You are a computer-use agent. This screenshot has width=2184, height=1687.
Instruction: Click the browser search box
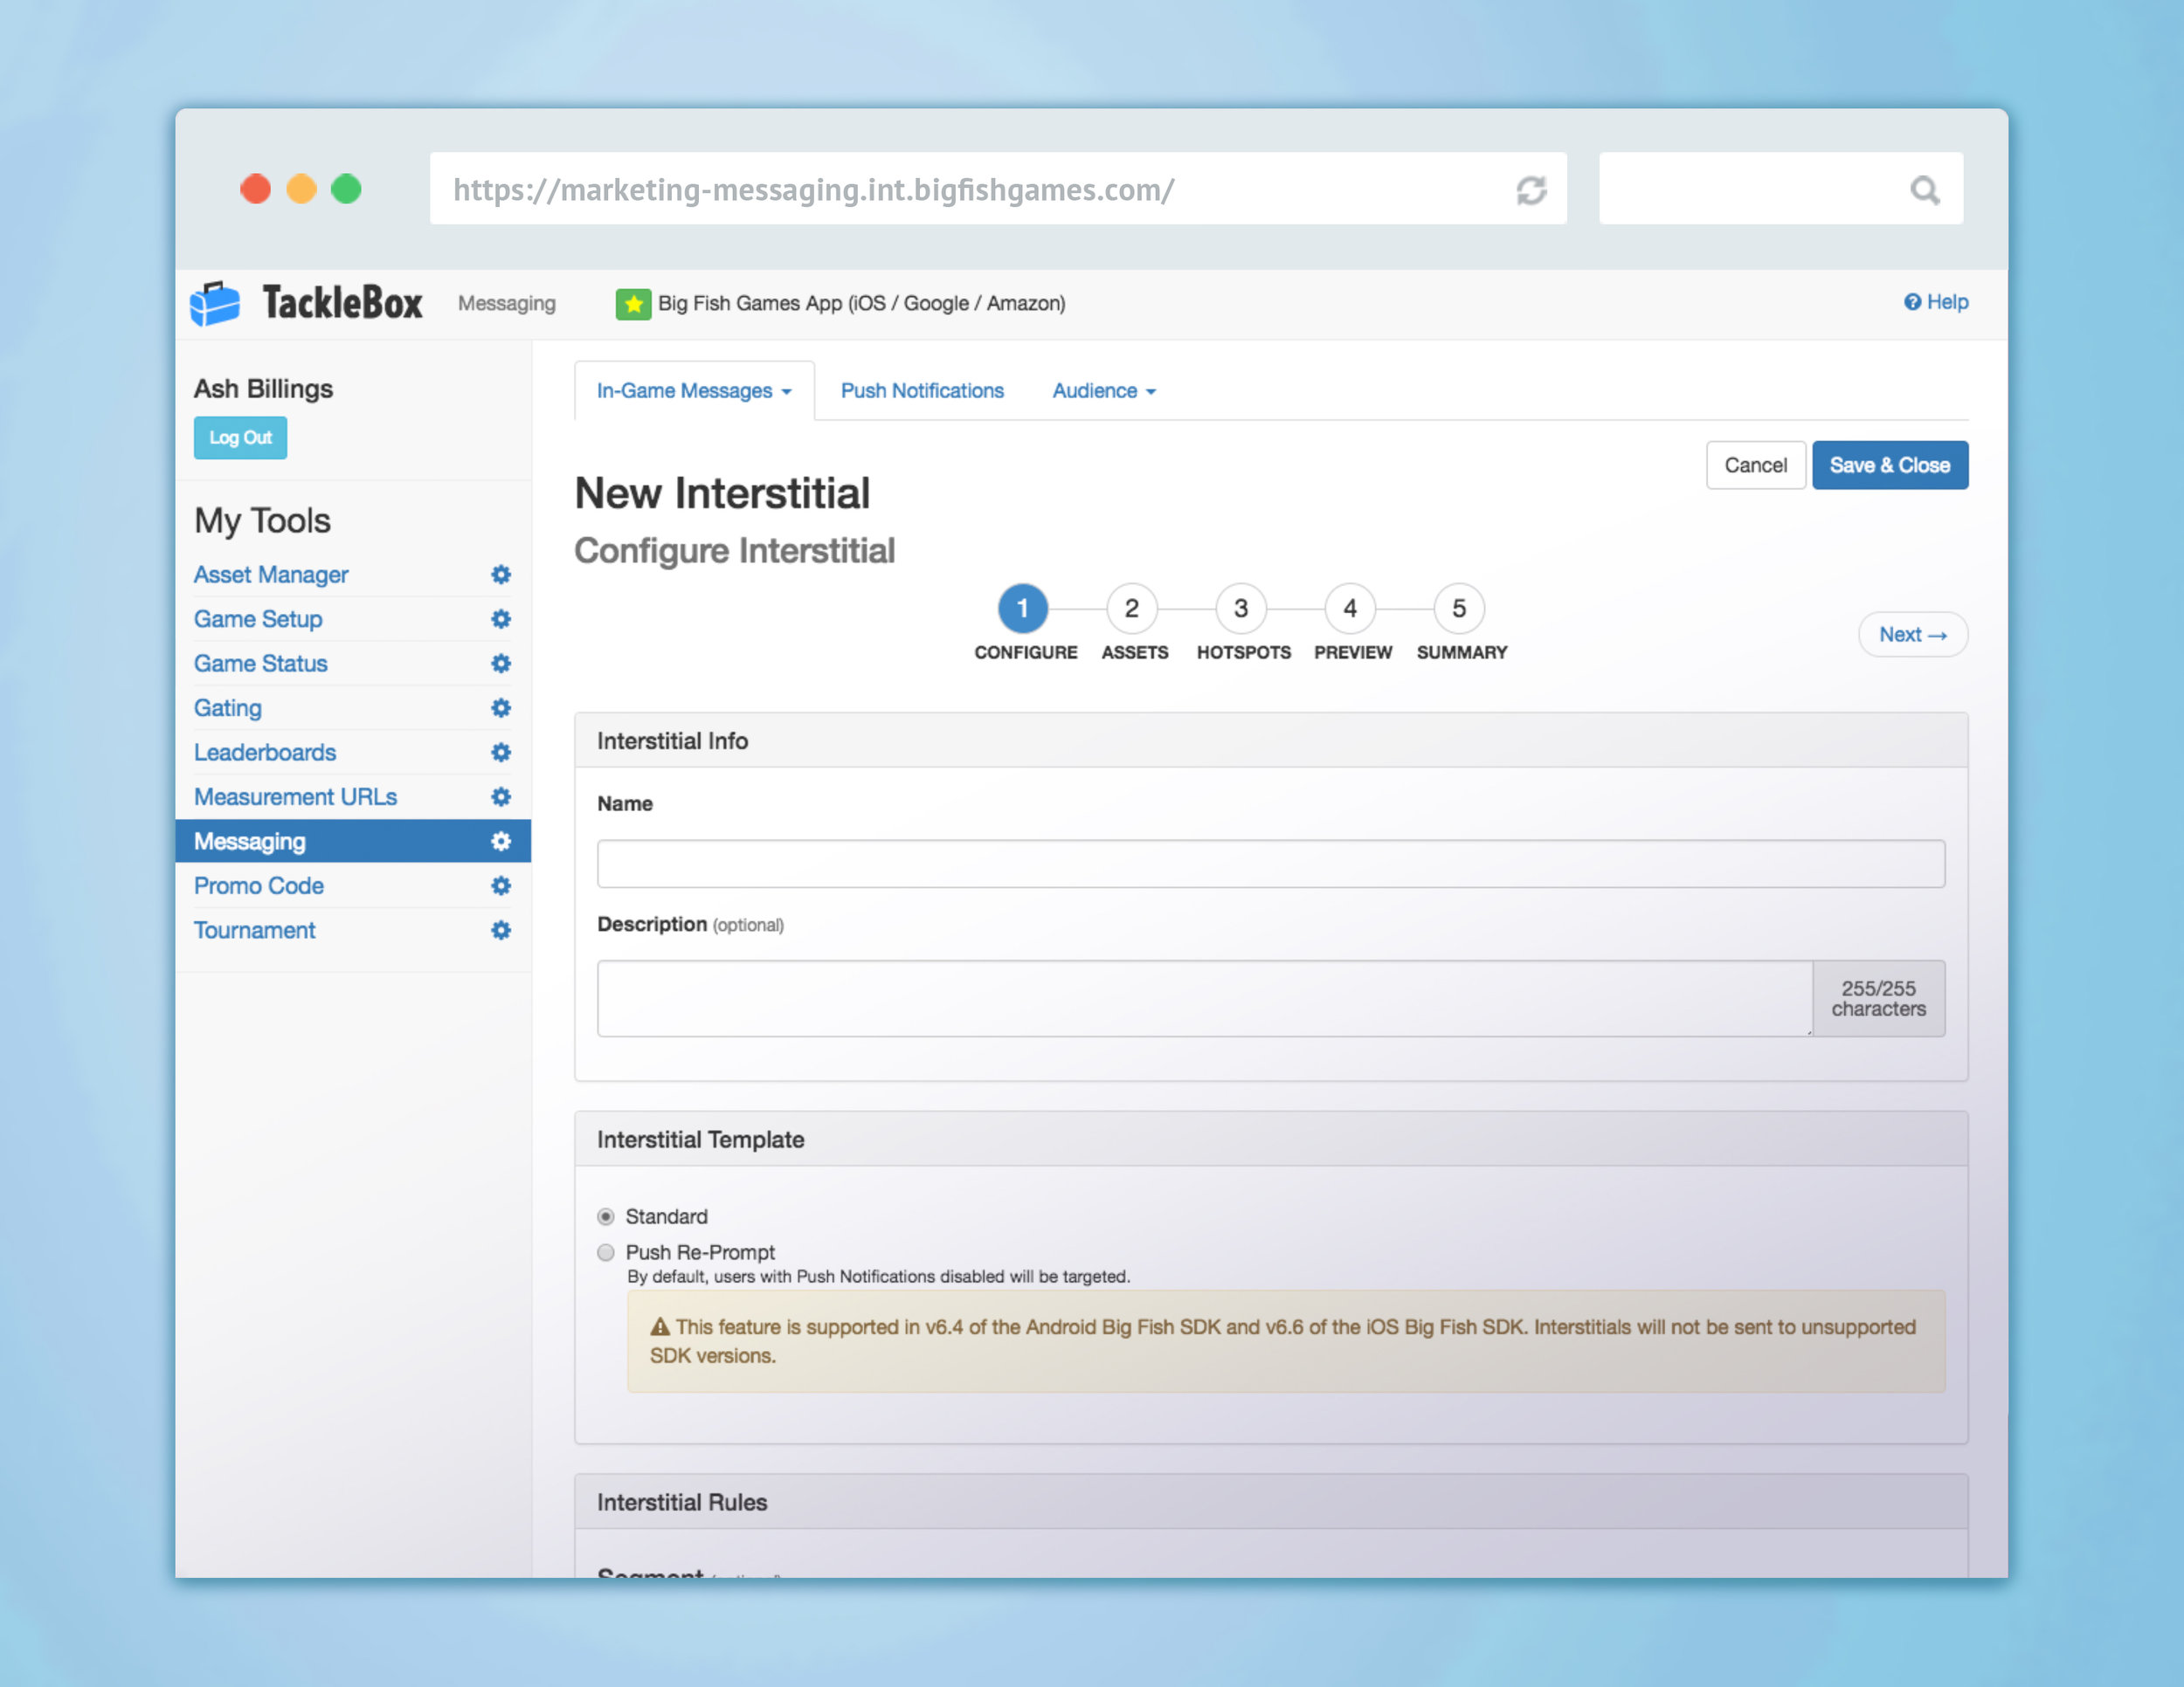pos(1781,189)
